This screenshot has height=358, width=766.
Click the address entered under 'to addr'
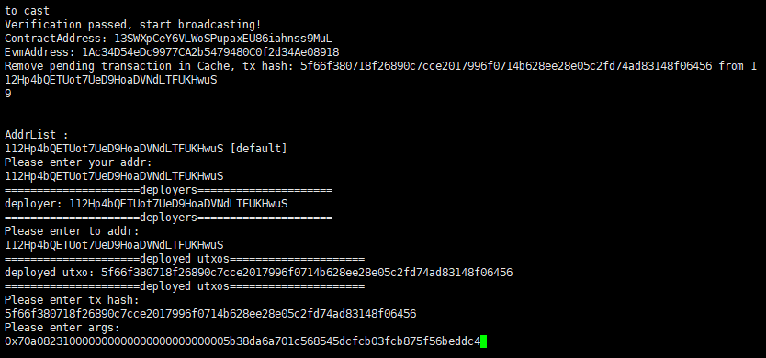pos(114,245)
